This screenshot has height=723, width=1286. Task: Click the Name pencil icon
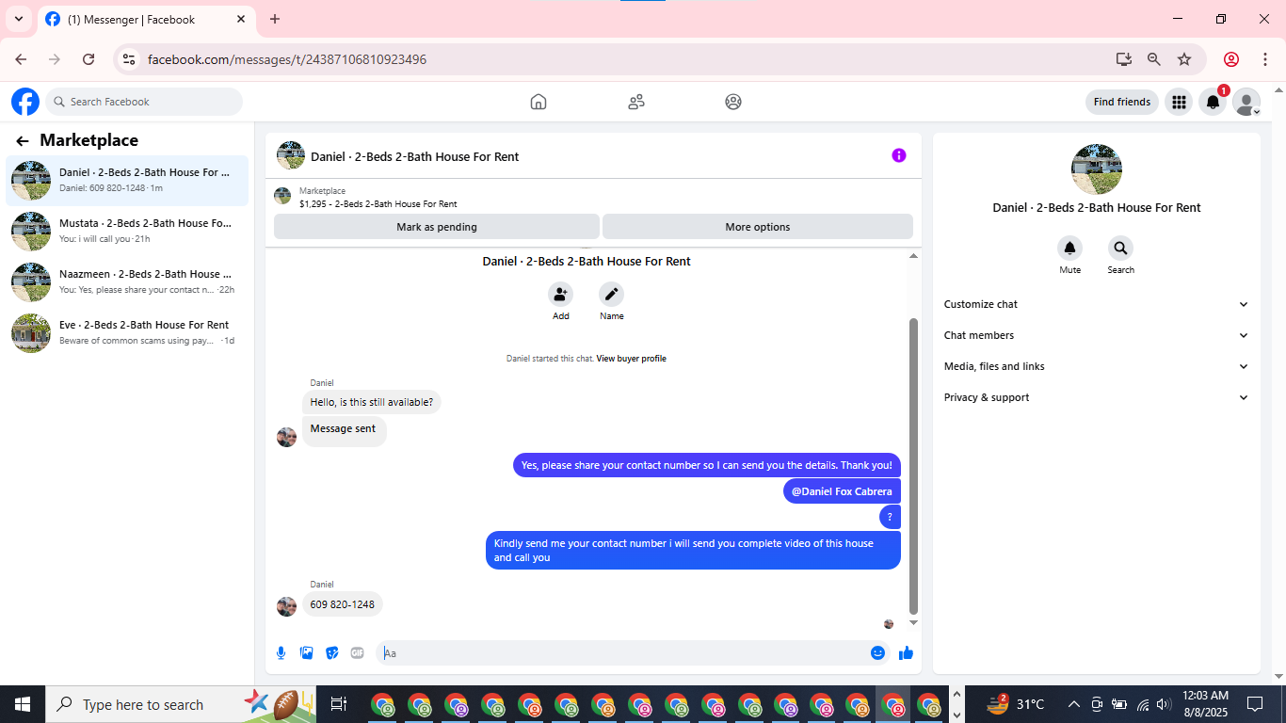612,294
